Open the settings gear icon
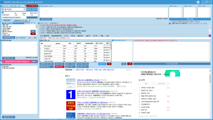This screenshot has width=213, height=120. click(x=198, y=2)
